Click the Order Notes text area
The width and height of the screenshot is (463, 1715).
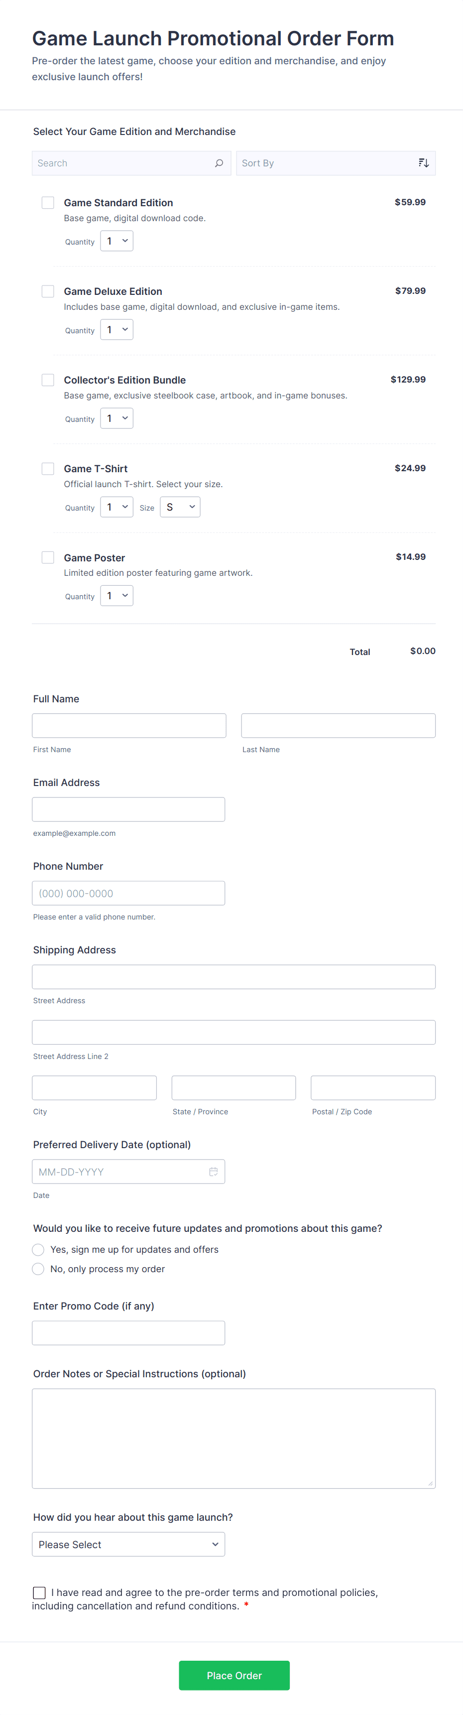tap(233, 1438)
